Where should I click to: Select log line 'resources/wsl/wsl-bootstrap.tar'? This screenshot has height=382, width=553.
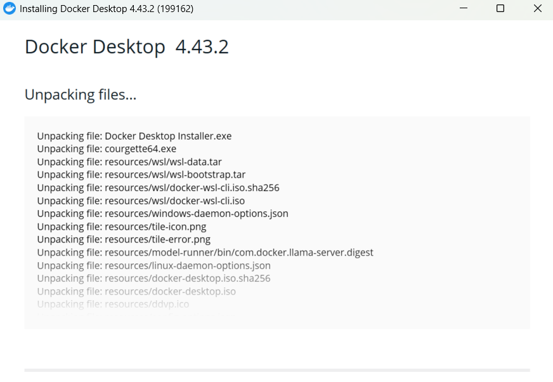tap(141, 175)
